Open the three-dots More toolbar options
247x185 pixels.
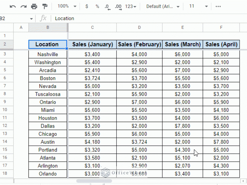[218, 6]
